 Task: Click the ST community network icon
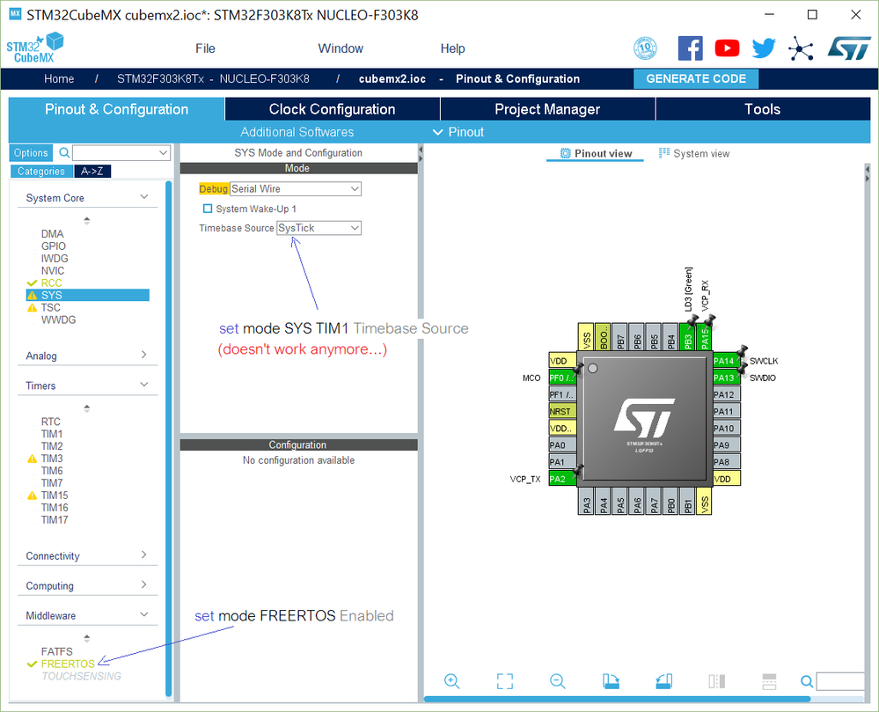[x=801, y=48]
